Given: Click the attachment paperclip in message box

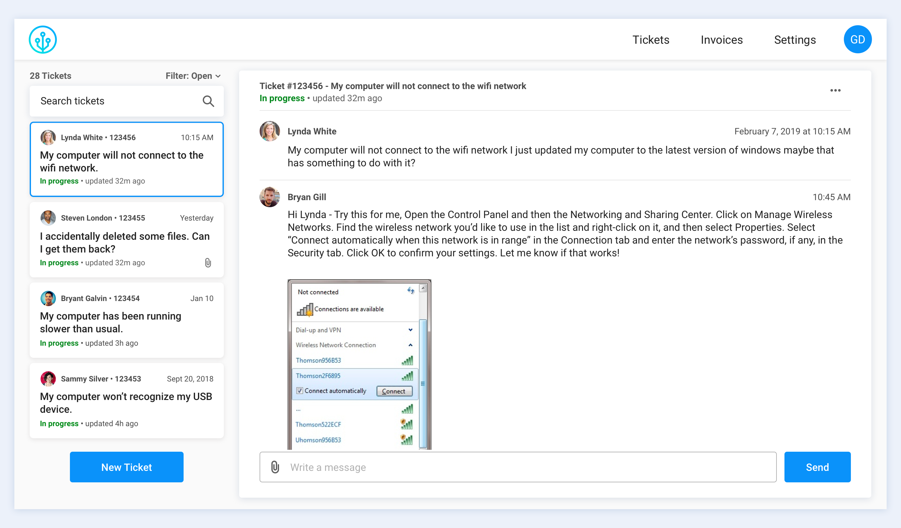Looking at the screenshot, I should pos(275,467).
